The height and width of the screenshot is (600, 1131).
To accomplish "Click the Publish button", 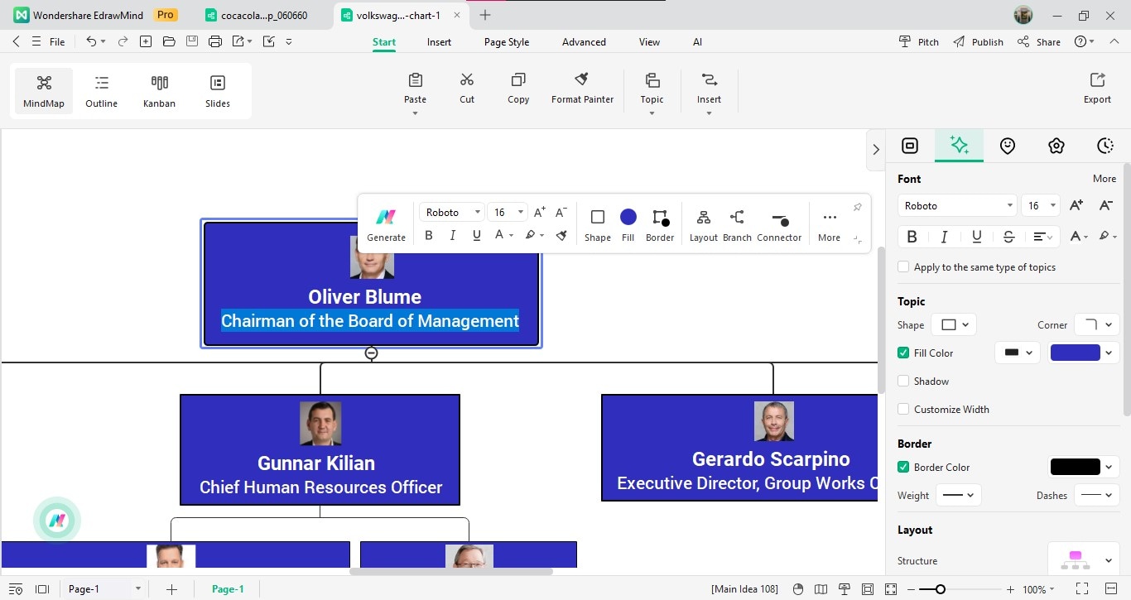I will point(978,41).
